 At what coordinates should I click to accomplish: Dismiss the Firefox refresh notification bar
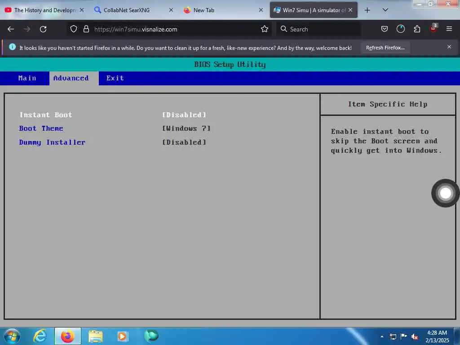point(449,47)
